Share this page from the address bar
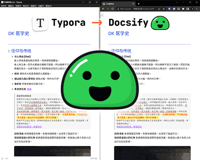Screen dimensions: 200x160 tap(159, 9)
